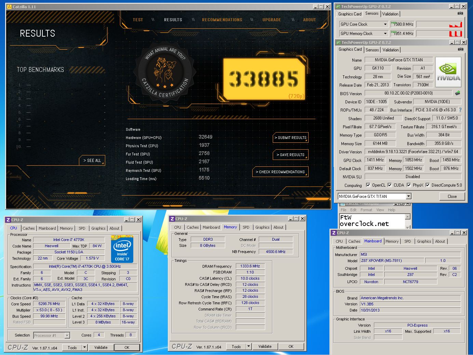The image size is (473, 355).
Task: Click the GPU-Z icon in the Sensors window title bar
Action: tap(338, 7)
